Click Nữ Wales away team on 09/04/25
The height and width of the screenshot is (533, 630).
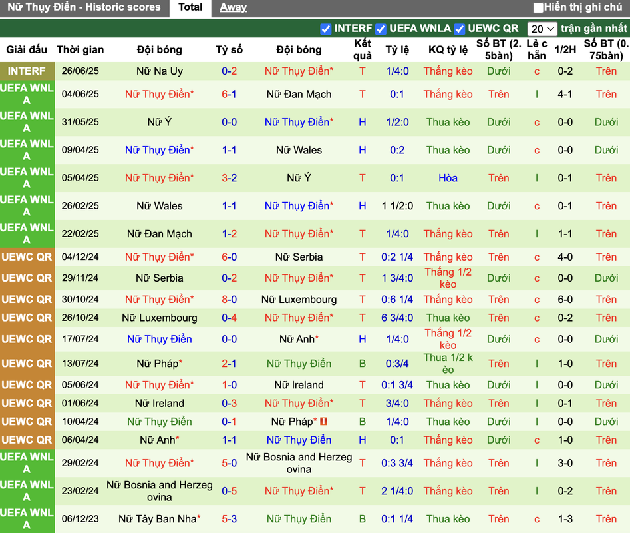(299, 150)
